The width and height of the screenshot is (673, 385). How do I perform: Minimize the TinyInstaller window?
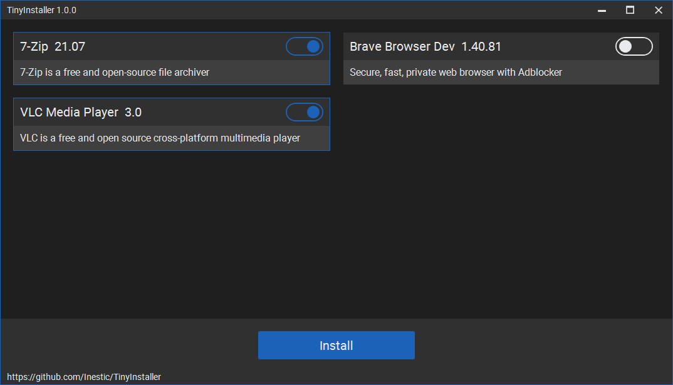click(602, 10)
